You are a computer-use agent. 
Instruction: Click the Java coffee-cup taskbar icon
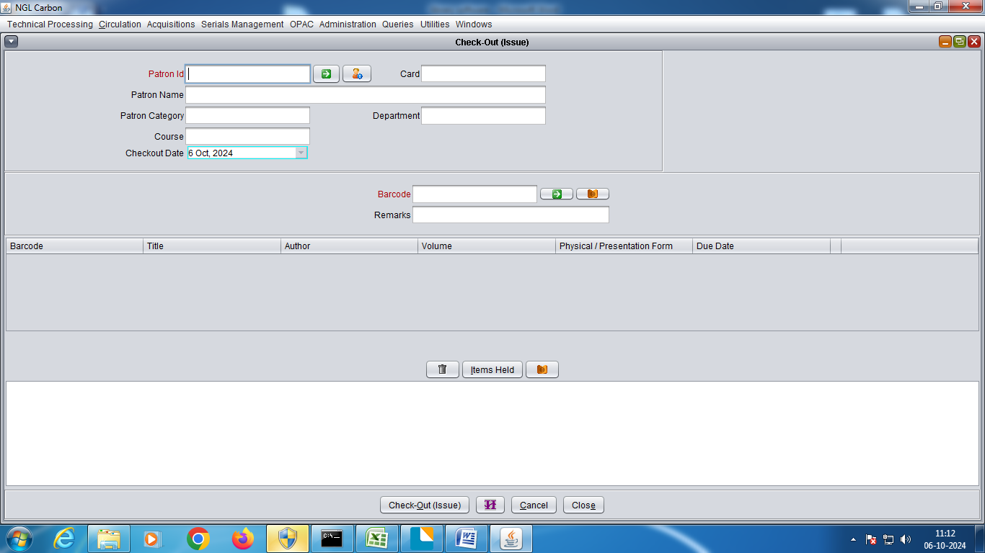click(x=511, y=539)
